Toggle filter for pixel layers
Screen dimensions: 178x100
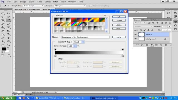(149, 23)
